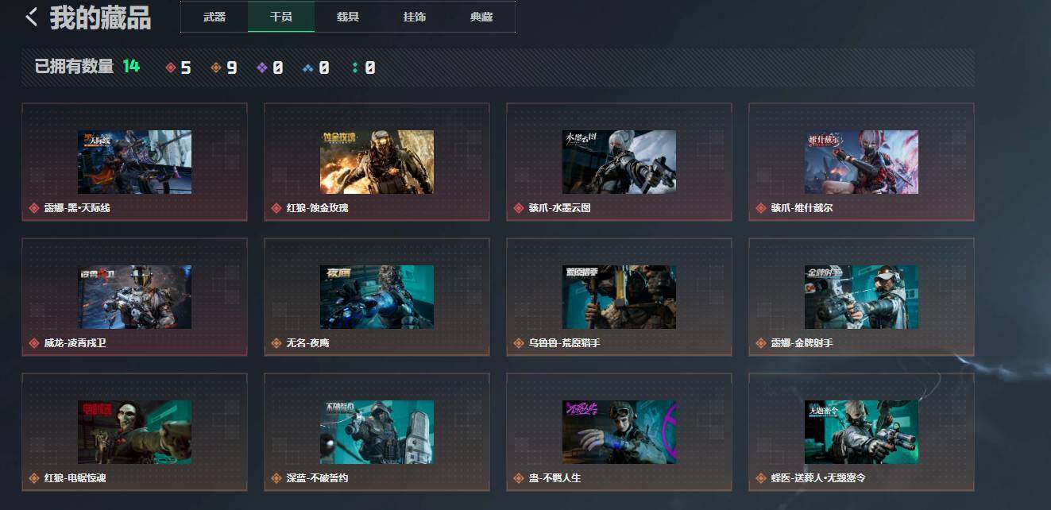Image resolution: width=1051 pixels, height=510 pixels.
Task: Click red rarity icon beside 露娜-黑•天际线
Action: pyautogui.click(x=34, y=208)
